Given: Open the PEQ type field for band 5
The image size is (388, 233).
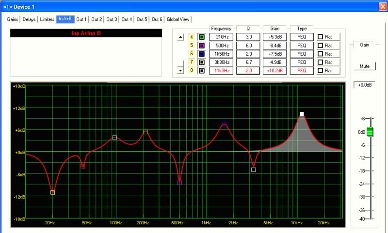Looking at the screenshot, I should [302, 46].
